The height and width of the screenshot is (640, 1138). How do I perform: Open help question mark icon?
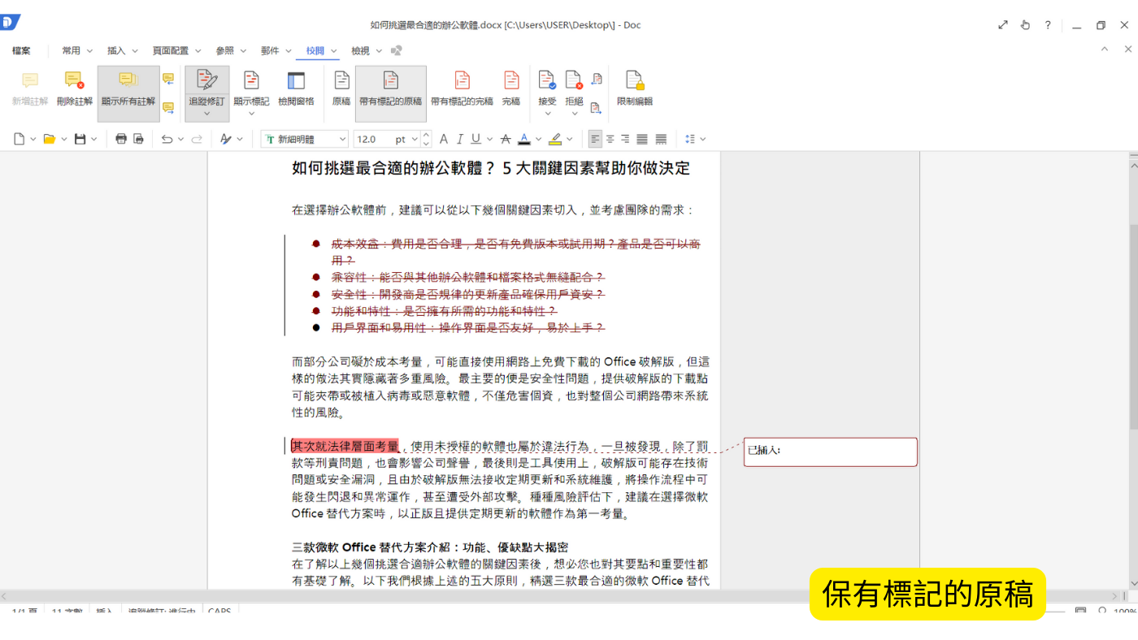[1048, 25]
